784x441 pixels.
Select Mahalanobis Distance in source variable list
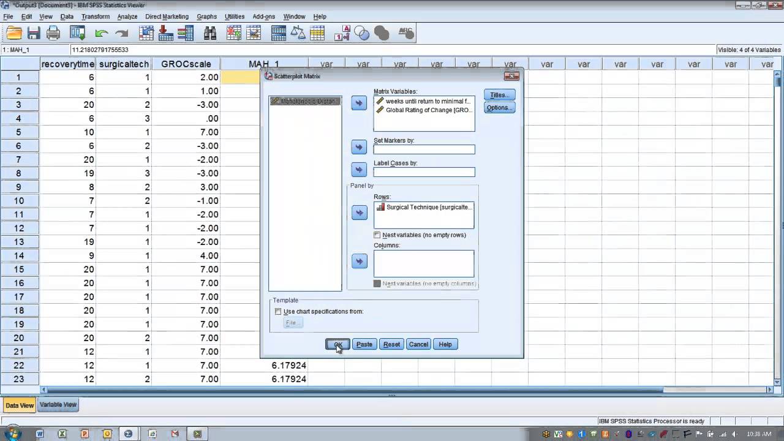point(305,101)
